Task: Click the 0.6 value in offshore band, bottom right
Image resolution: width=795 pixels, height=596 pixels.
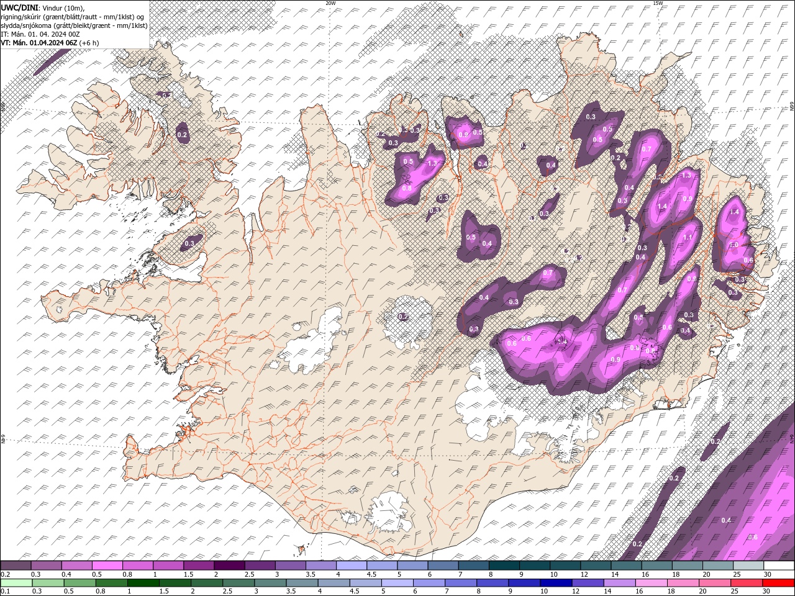Action: tap(753, 538)
